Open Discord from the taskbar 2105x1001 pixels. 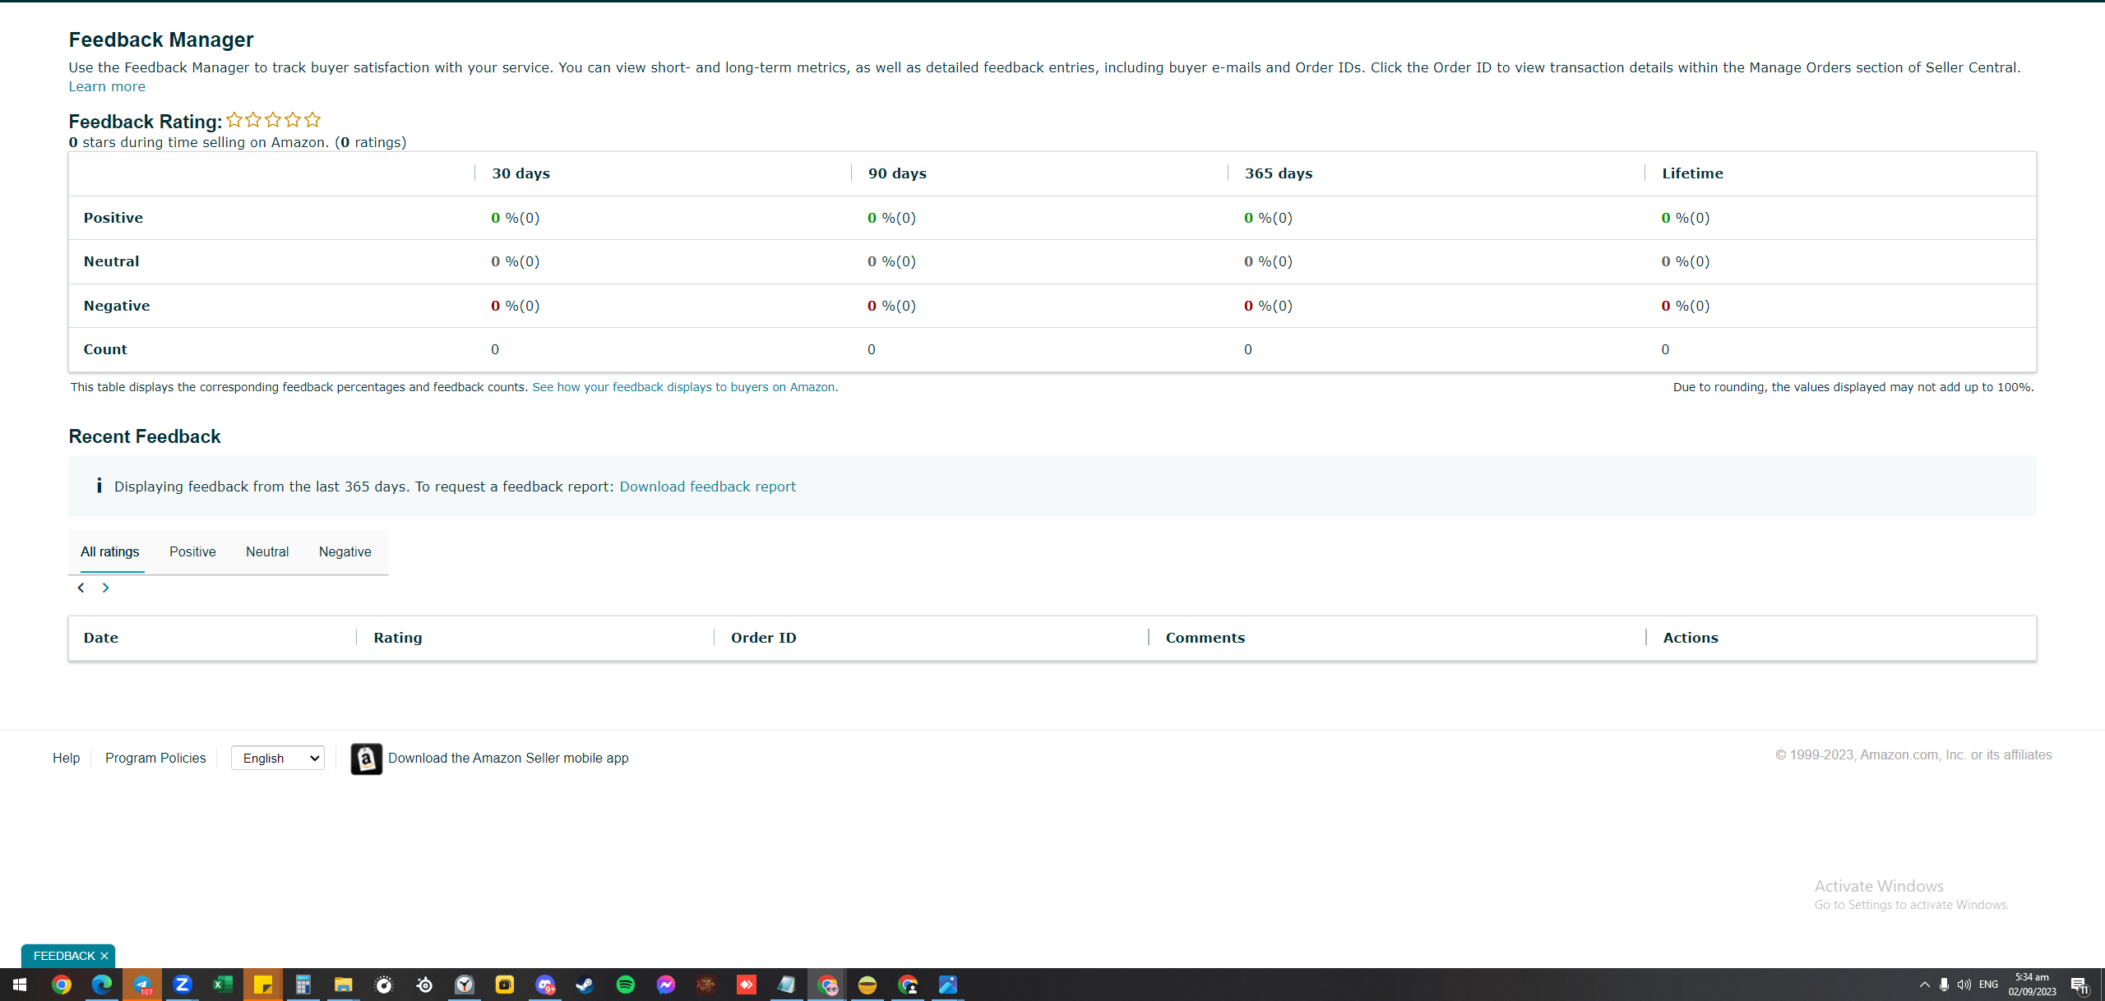pyautogui.click(x=545, y=985)
